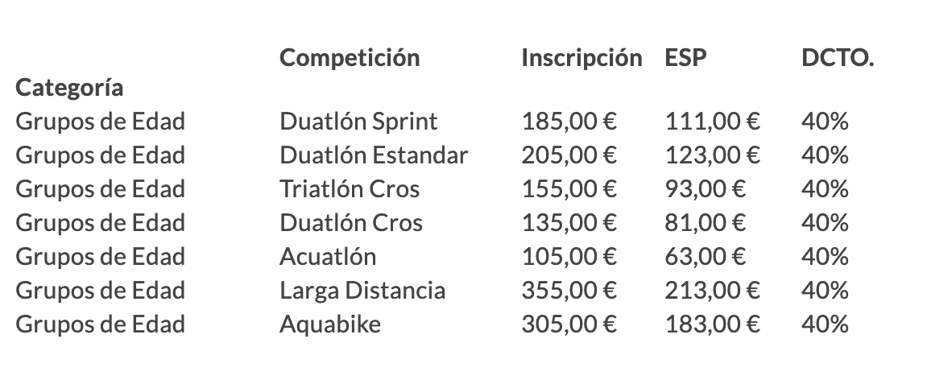Select the Acuatlón competition cell
The height and width of the screenshot is (380, 952).
[x=328, y=257]
